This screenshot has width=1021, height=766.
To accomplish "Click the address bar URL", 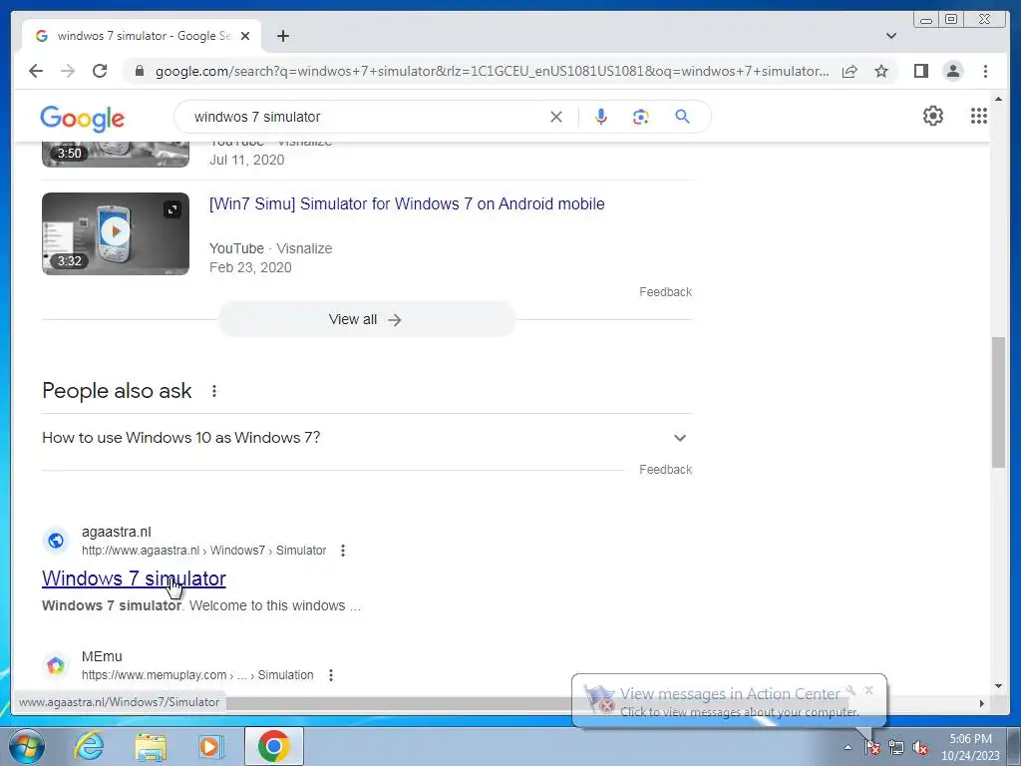I will [492, 71].
